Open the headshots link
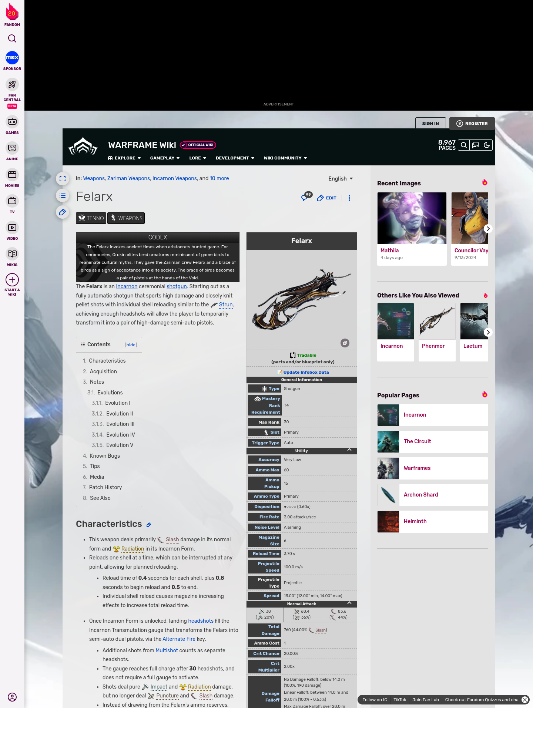This screenshot has width=533, height=740. pos(201,621)
